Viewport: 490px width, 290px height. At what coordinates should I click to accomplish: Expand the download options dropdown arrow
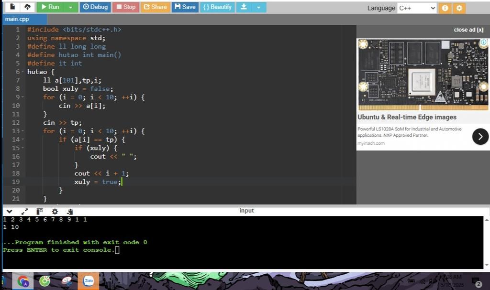point(259,7)
